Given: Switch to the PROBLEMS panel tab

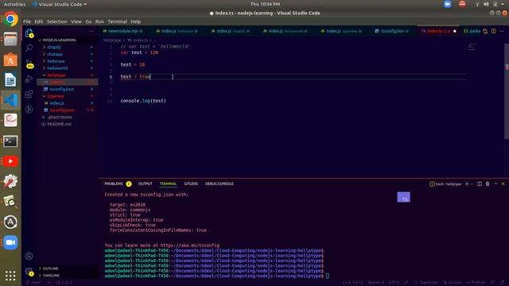Looking at the screenshot, I should pyautogui.click(x=114, y=184).
